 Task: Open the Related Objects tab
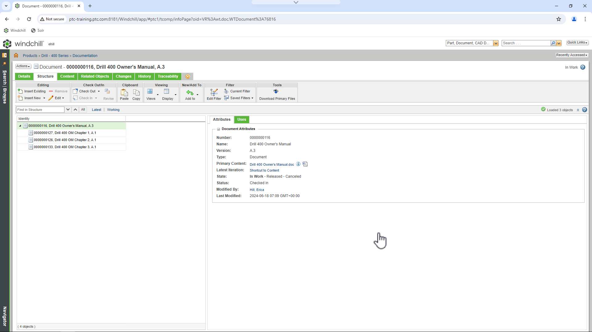pyautogui.click(x=95, y=76)
